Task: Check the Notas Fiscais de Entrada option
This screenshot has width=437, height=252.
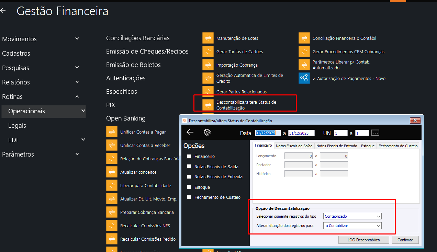Action: 189,177
